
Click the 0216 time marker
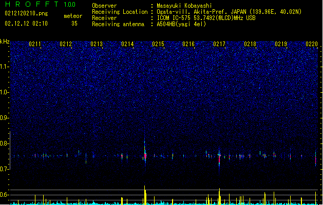pyautogui.click(x=188, y=44)
